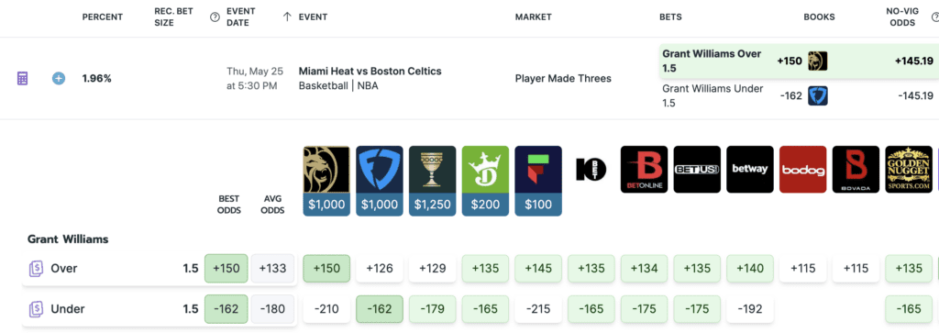Open the purple bet calculator icon
This screenshot has width=939, height=333.
(22, 79)
